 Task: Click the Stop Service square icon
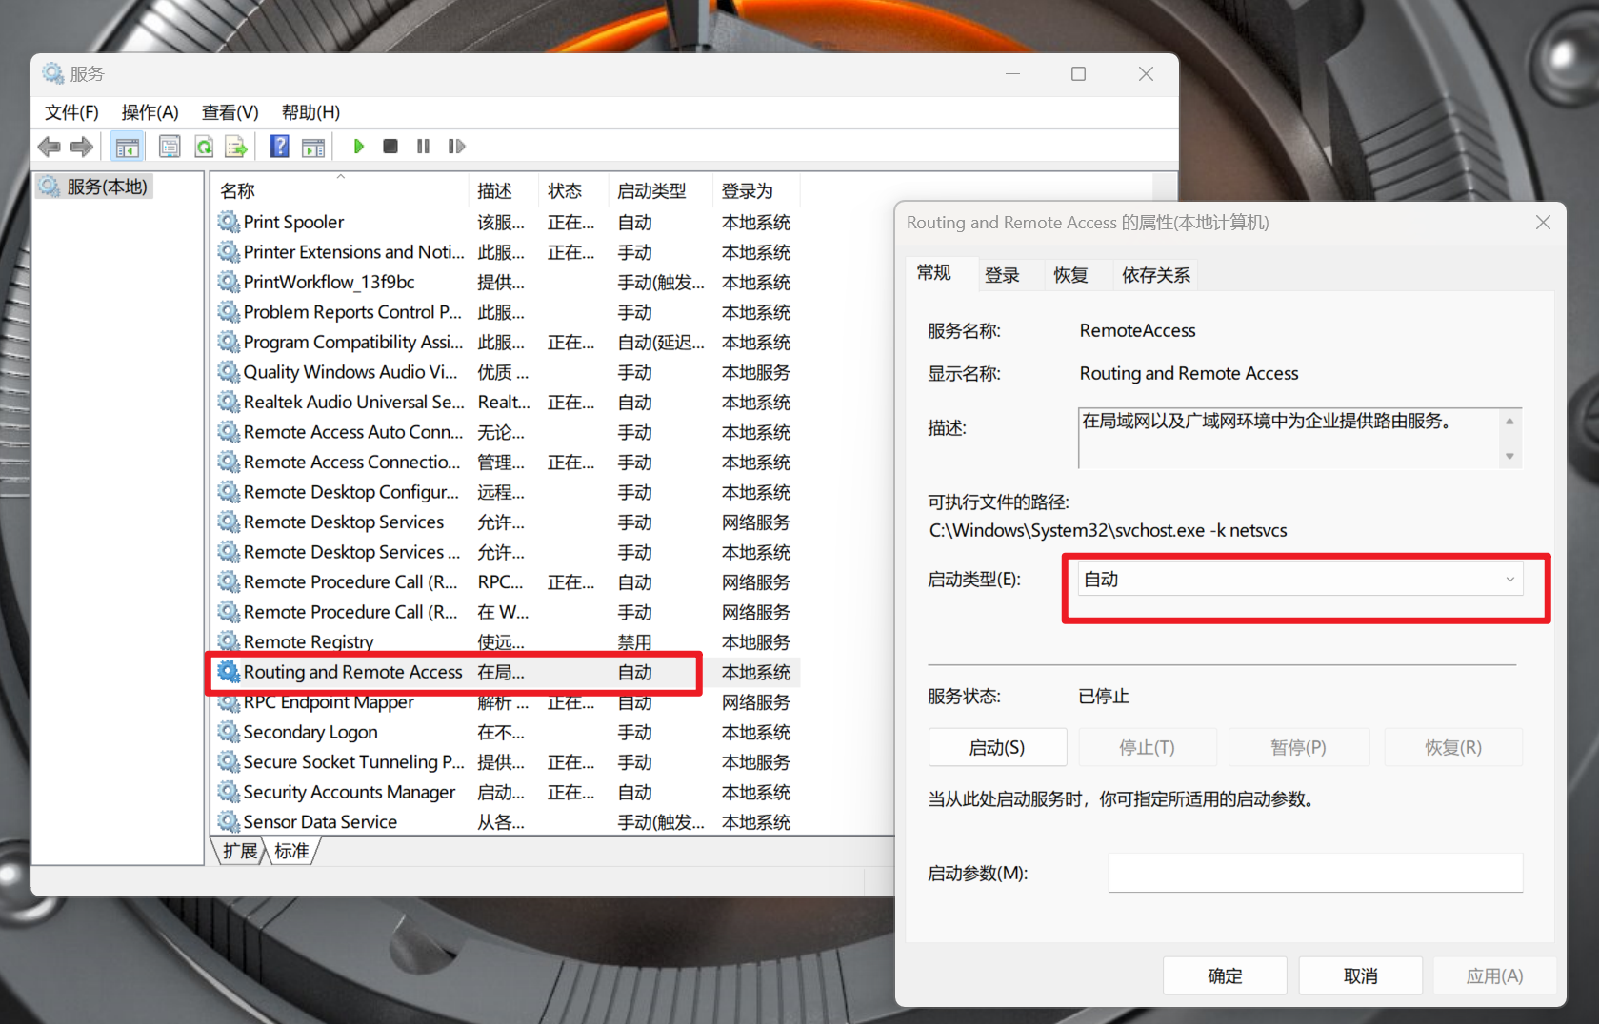pyautogui.click(x=390, y=147)
